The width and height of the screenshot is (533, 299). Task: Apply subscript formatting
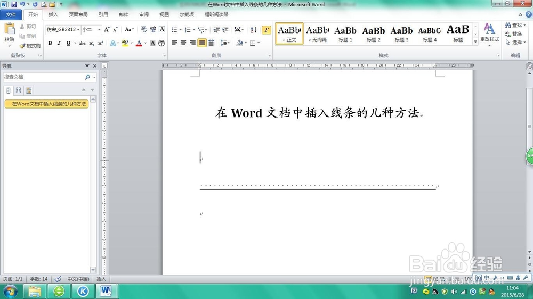[x=92, y=43]
